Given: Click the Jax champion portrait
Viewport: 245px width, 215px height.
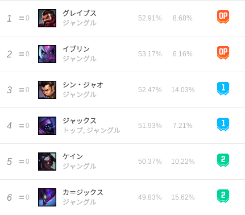Looking at the screenshot, I should click(47, 126).
